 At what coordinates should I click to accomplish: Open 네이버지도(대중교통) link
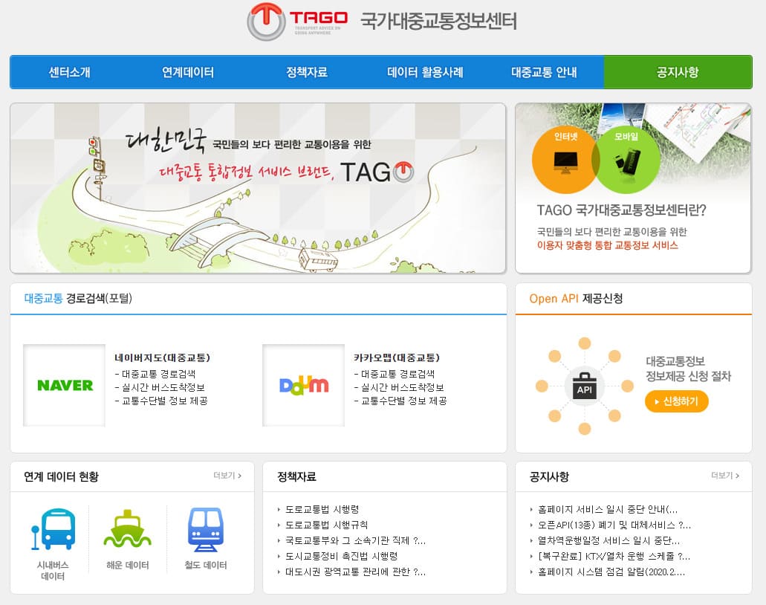162,357
